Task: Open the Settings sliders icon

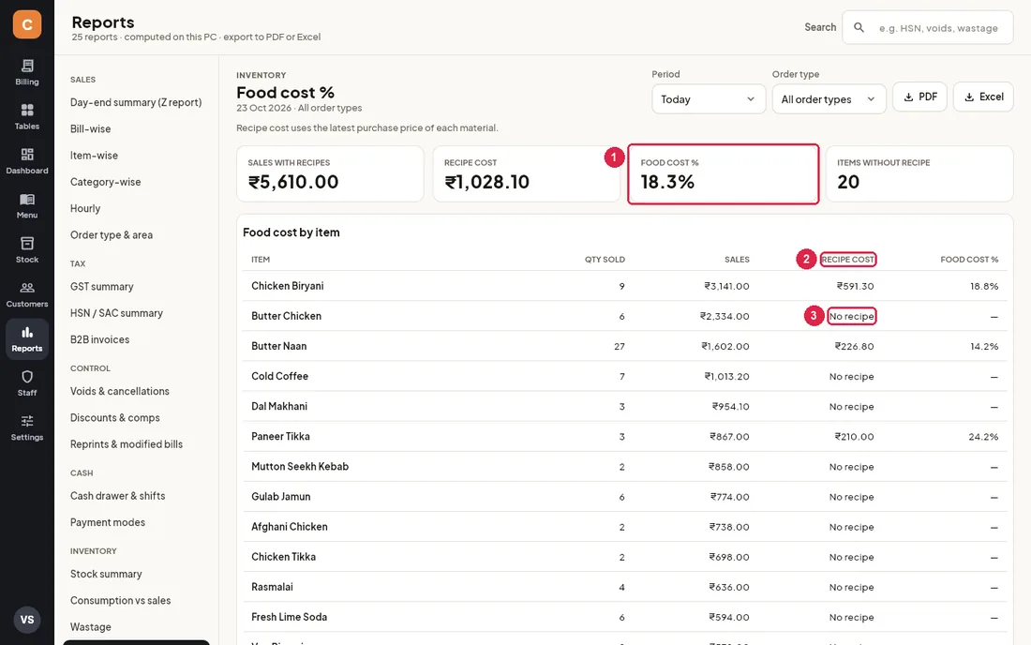Action: (27, 421)
